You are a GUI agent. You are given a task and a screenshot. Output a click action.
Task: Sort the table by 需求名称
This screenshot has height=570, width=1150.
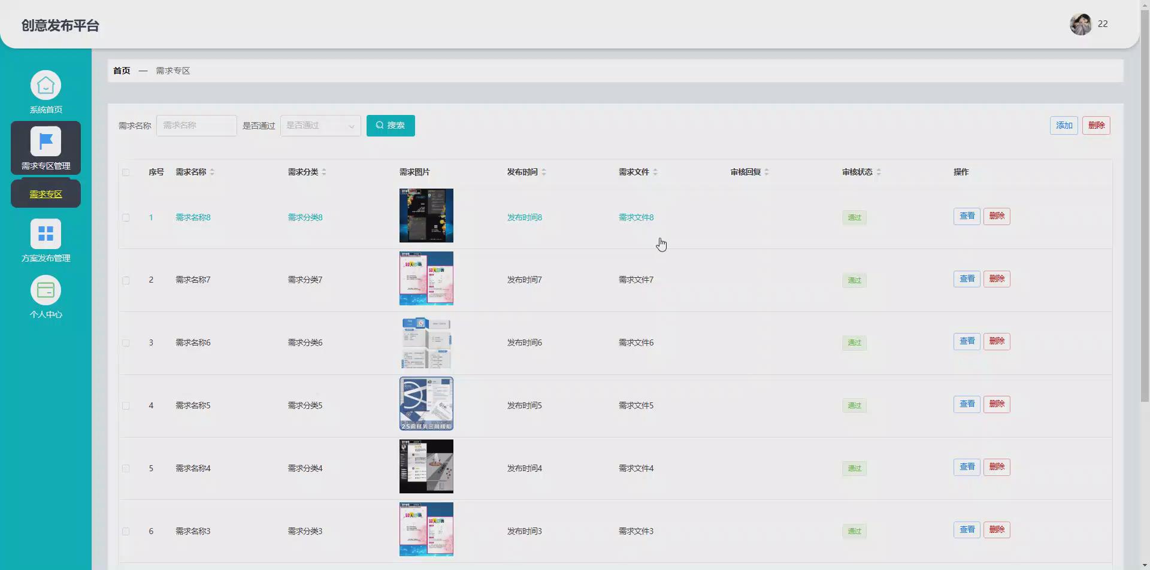[212, 172]
